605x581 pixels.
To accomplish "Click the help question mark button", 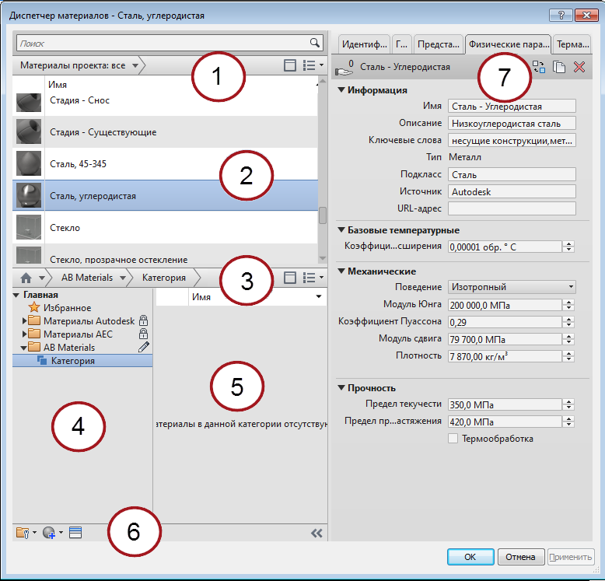I will (561, 16).
